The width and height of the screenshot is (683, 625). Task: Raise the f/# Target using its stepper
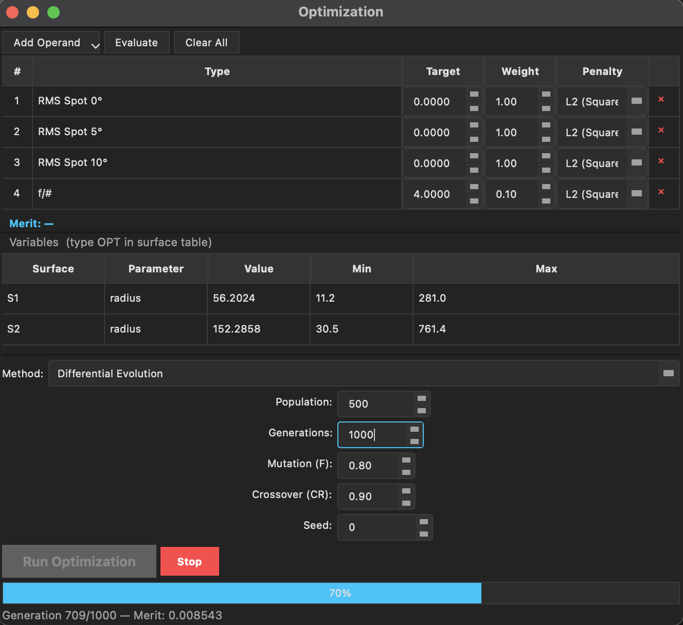[474, 188]
